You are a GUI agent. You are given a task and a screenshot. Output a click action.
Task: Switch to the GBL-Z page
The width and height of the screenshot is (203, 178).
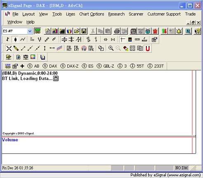coord(105,66)
